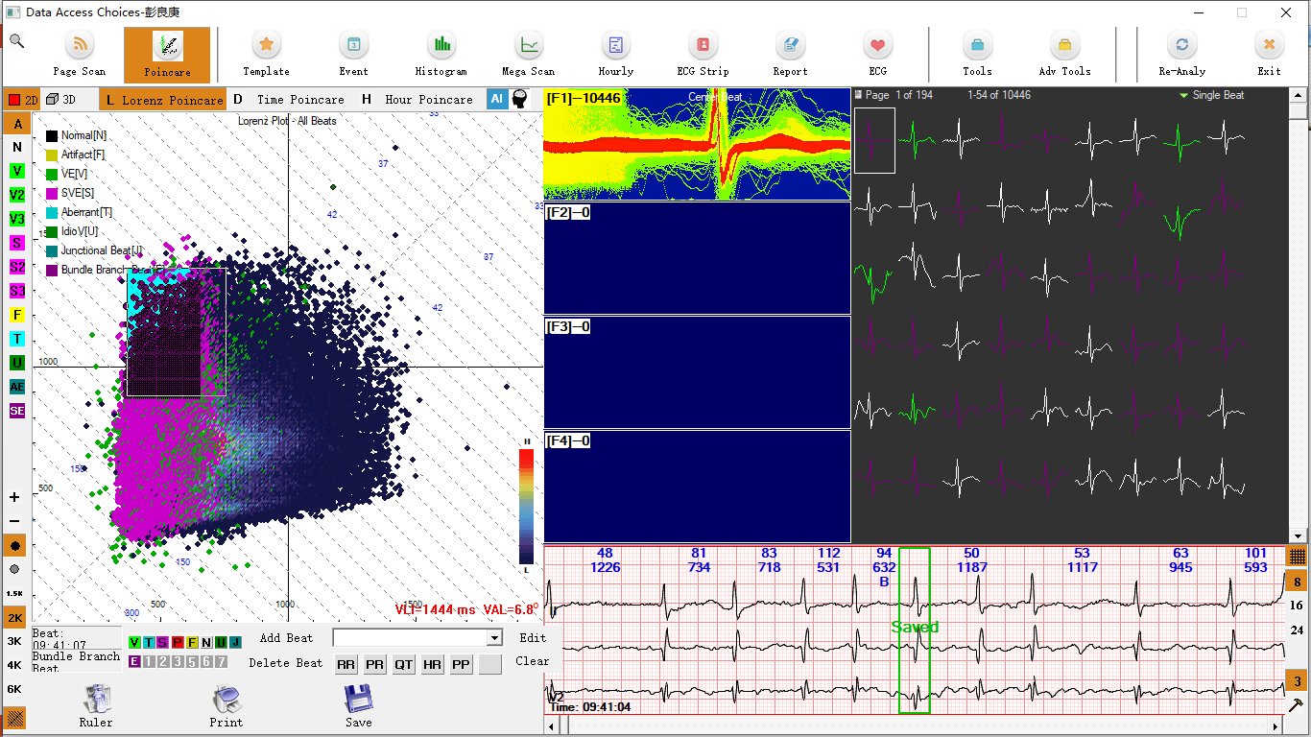This screenshot has width=1311, height=737.
Task: Switch to Time Poincare tab
Action: click(x=289, y=100)
